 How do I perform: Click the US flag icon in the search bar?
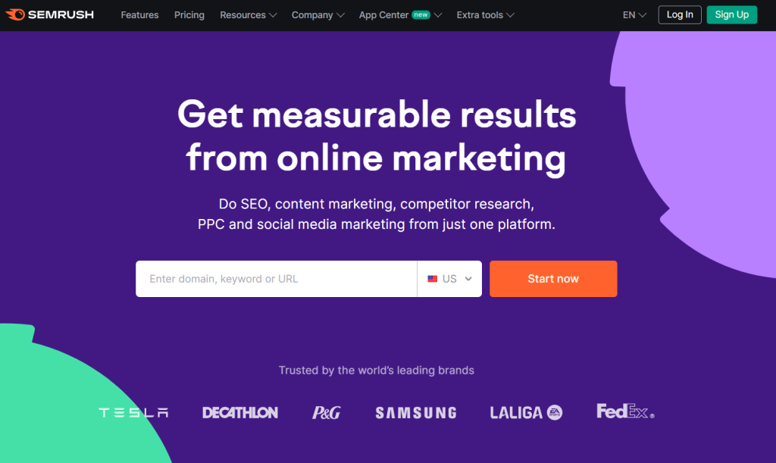coord(432,278)
